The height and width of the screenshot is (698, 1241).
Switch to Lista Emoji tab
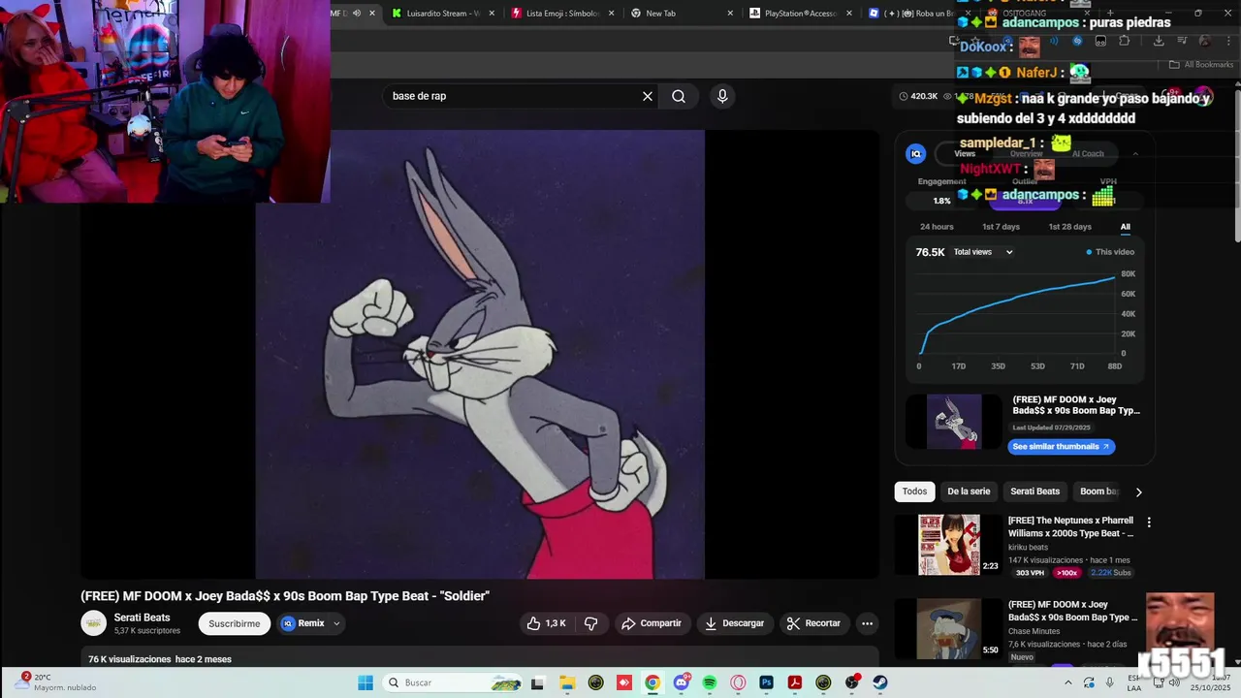tap(563, 14)
